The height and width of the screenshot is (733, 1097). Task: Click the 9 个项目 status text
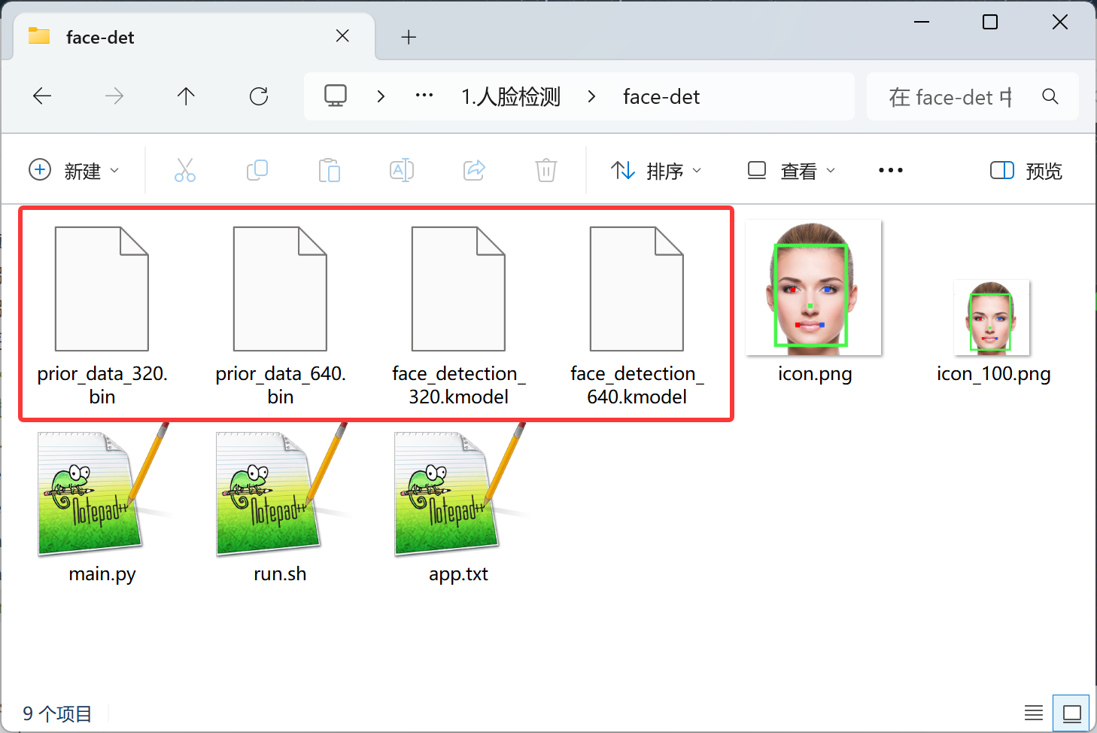click(57, 713)
